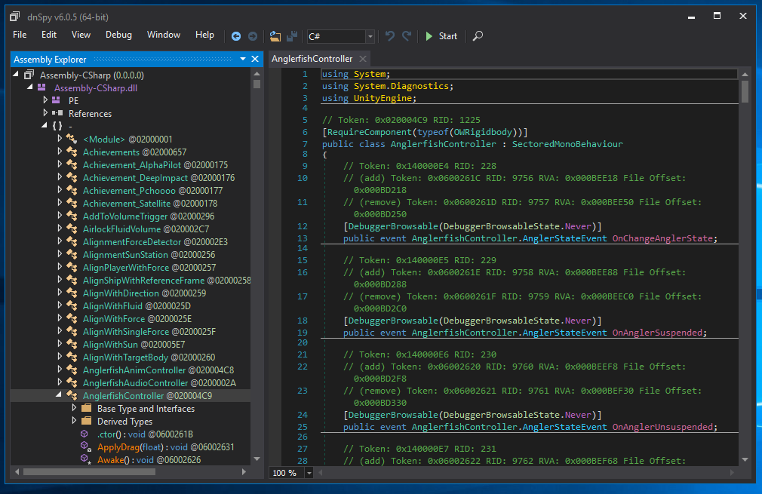Click the Navigate Backward arrow icon
This screenshot has width=762, height=494.
pyautogui.click(x=236, y=35)
